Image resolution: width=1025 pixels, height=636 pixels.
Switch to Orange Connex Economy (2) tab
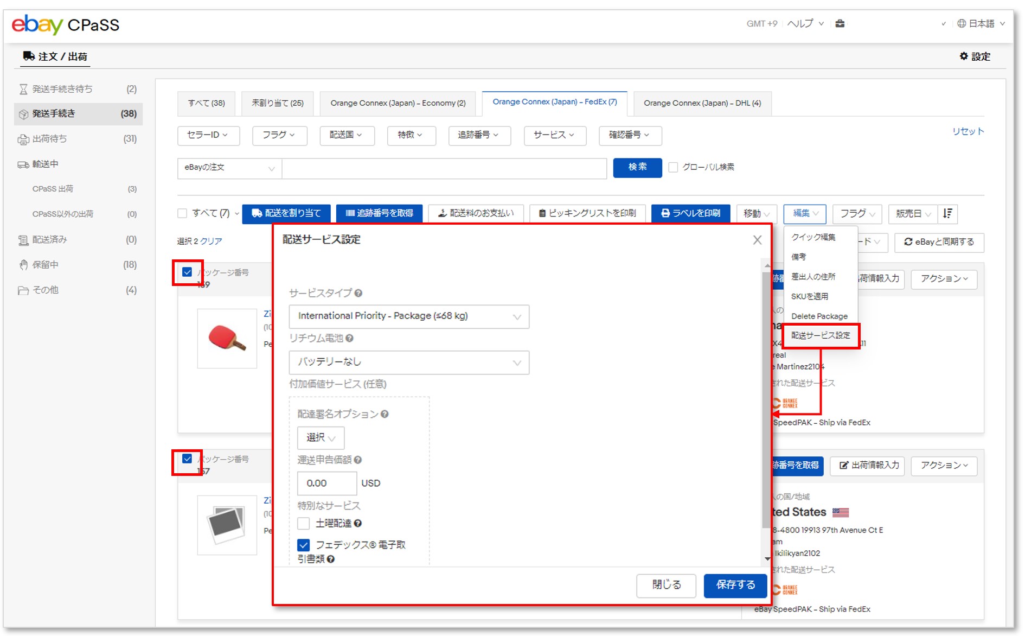[398, 103]
